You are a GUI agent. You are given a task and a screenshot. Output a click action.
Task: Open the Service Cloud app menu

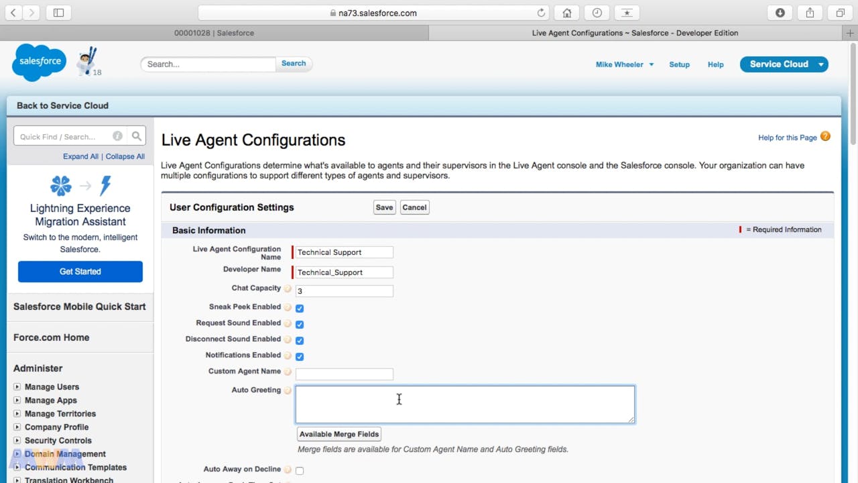[784, 64]
